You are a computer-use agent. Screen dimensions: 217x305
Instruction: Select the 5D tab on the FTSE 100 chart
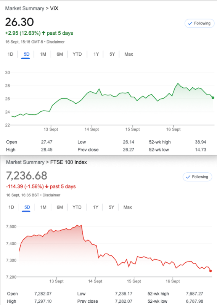pos(27,207)
